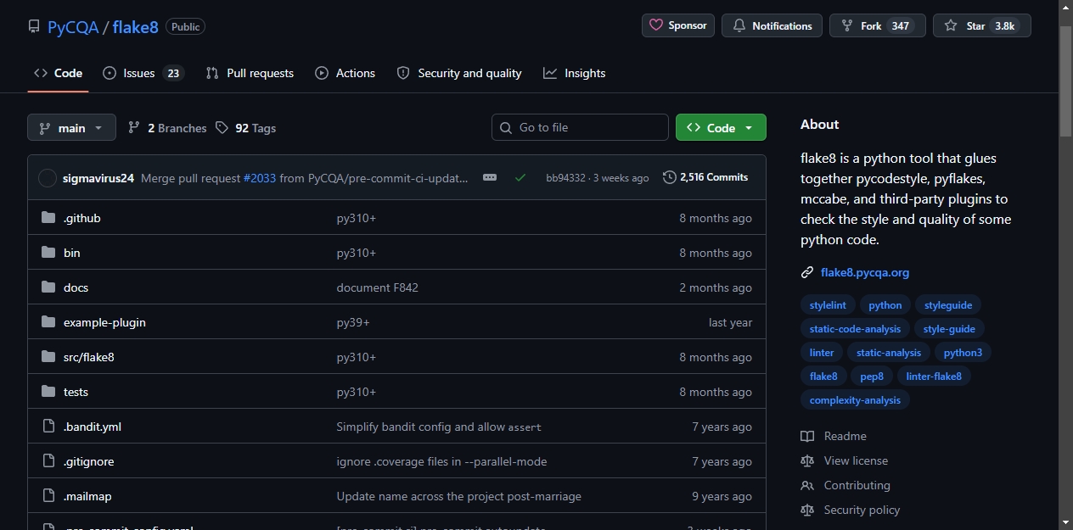The width and height of the screenshot is (1073, 530).
Task: Select the pep8 topic tag
Action: point(872,377)
